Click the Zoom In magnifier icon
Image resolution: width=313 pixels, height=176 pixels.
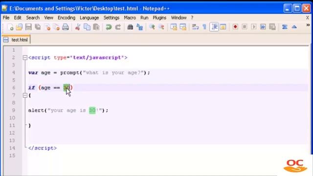point(152,27)
